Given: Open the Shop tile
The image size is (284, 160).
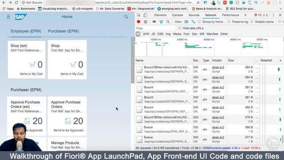Looking at the screenshot, I should [67, 60].
